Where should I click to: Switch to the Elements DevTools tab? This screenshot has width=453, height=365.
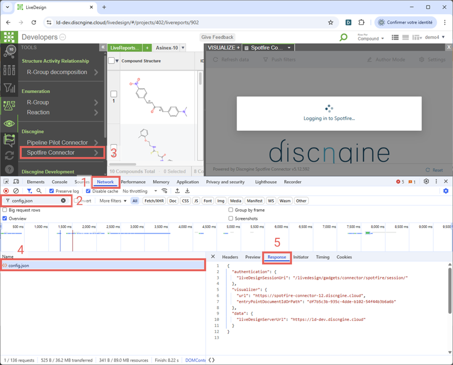[x=36, y=182]
